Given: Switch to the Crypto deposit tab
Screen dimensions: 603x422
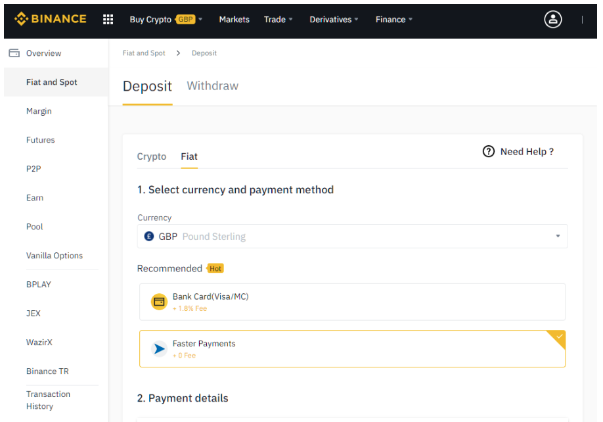Looking at the screenshot, I should click(152, 156).
